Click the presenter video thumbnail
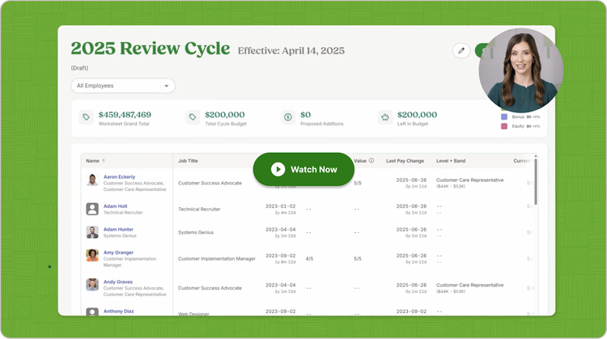607x339 pixels. (x=521, y=70)
